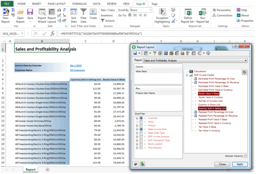256x174 pixels.
Task: Switch to the FORMULAS tab
Action: (x=80, y=4)
